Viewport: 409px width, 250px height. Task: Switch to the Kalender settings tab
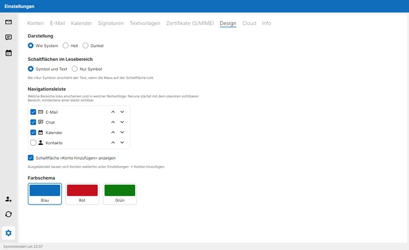(x=81, y=23)
